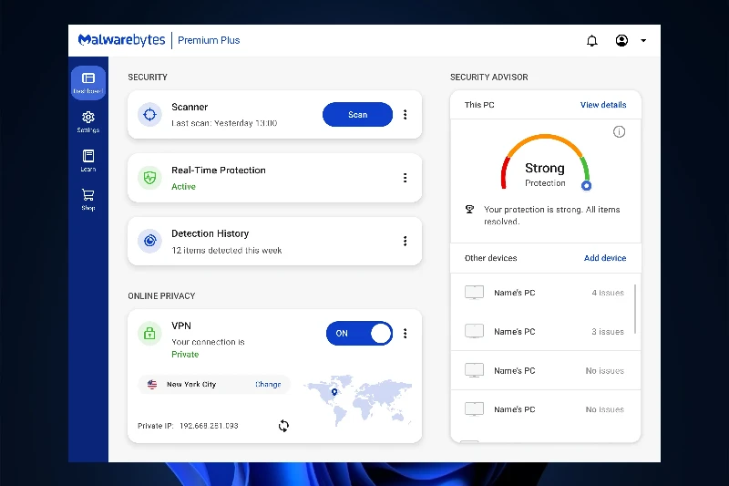Viewport: 729px width, 486px height.
Task: Click the Active status text
Action: (x=183, y=187)
